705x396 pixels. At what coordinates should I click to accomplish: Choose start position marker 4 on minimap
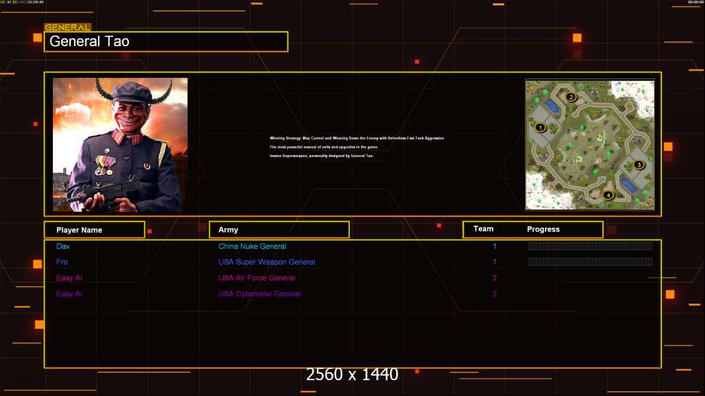[608, 195]
